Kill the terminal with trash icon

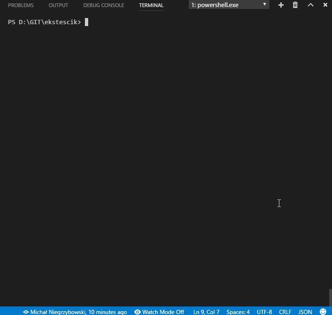(295, 5)
